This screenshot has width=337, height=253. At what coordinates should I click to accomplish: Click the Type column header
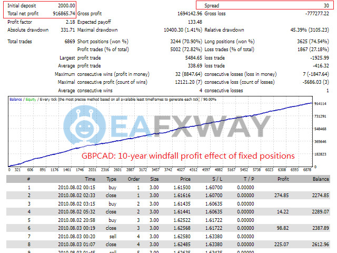pos(111,179)
